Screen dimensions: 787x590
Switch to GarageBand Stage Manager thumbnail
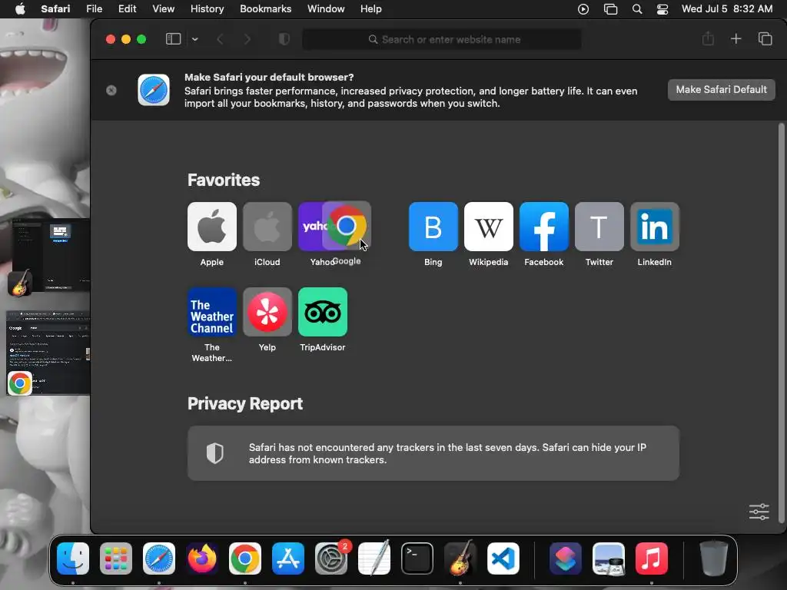coord(50,255)
